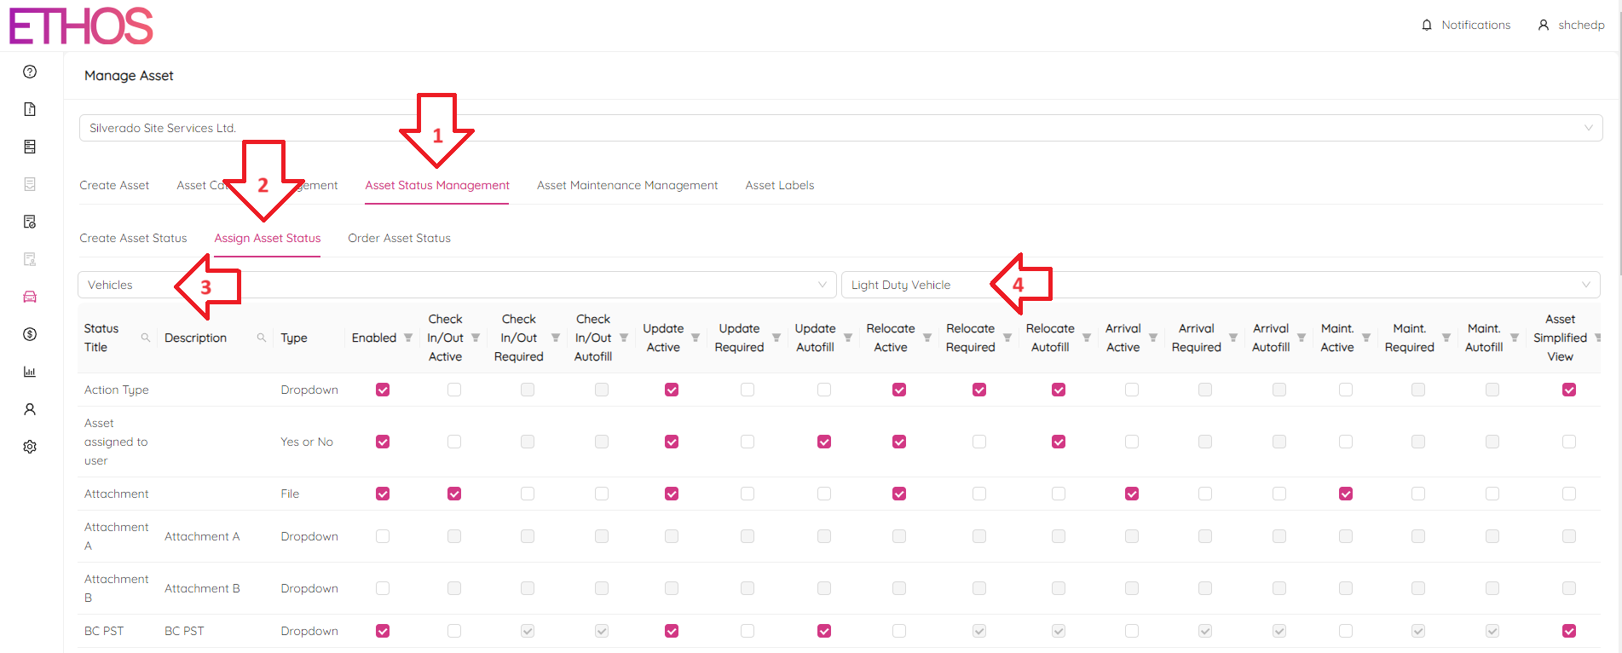
Task: Filter the Check In/Out Autofill column
Action: (x=624, y=338)
